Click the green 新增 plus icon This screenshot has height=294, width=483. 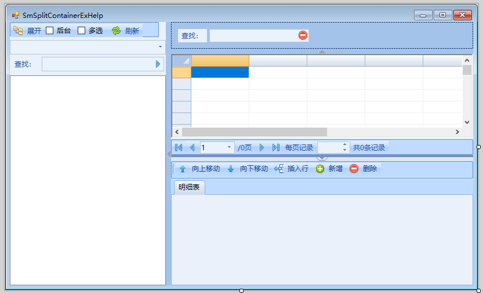[320, 169]
